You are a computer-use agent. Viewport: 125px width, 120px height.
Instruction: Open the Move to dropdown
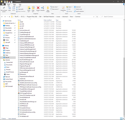(29, 11)
